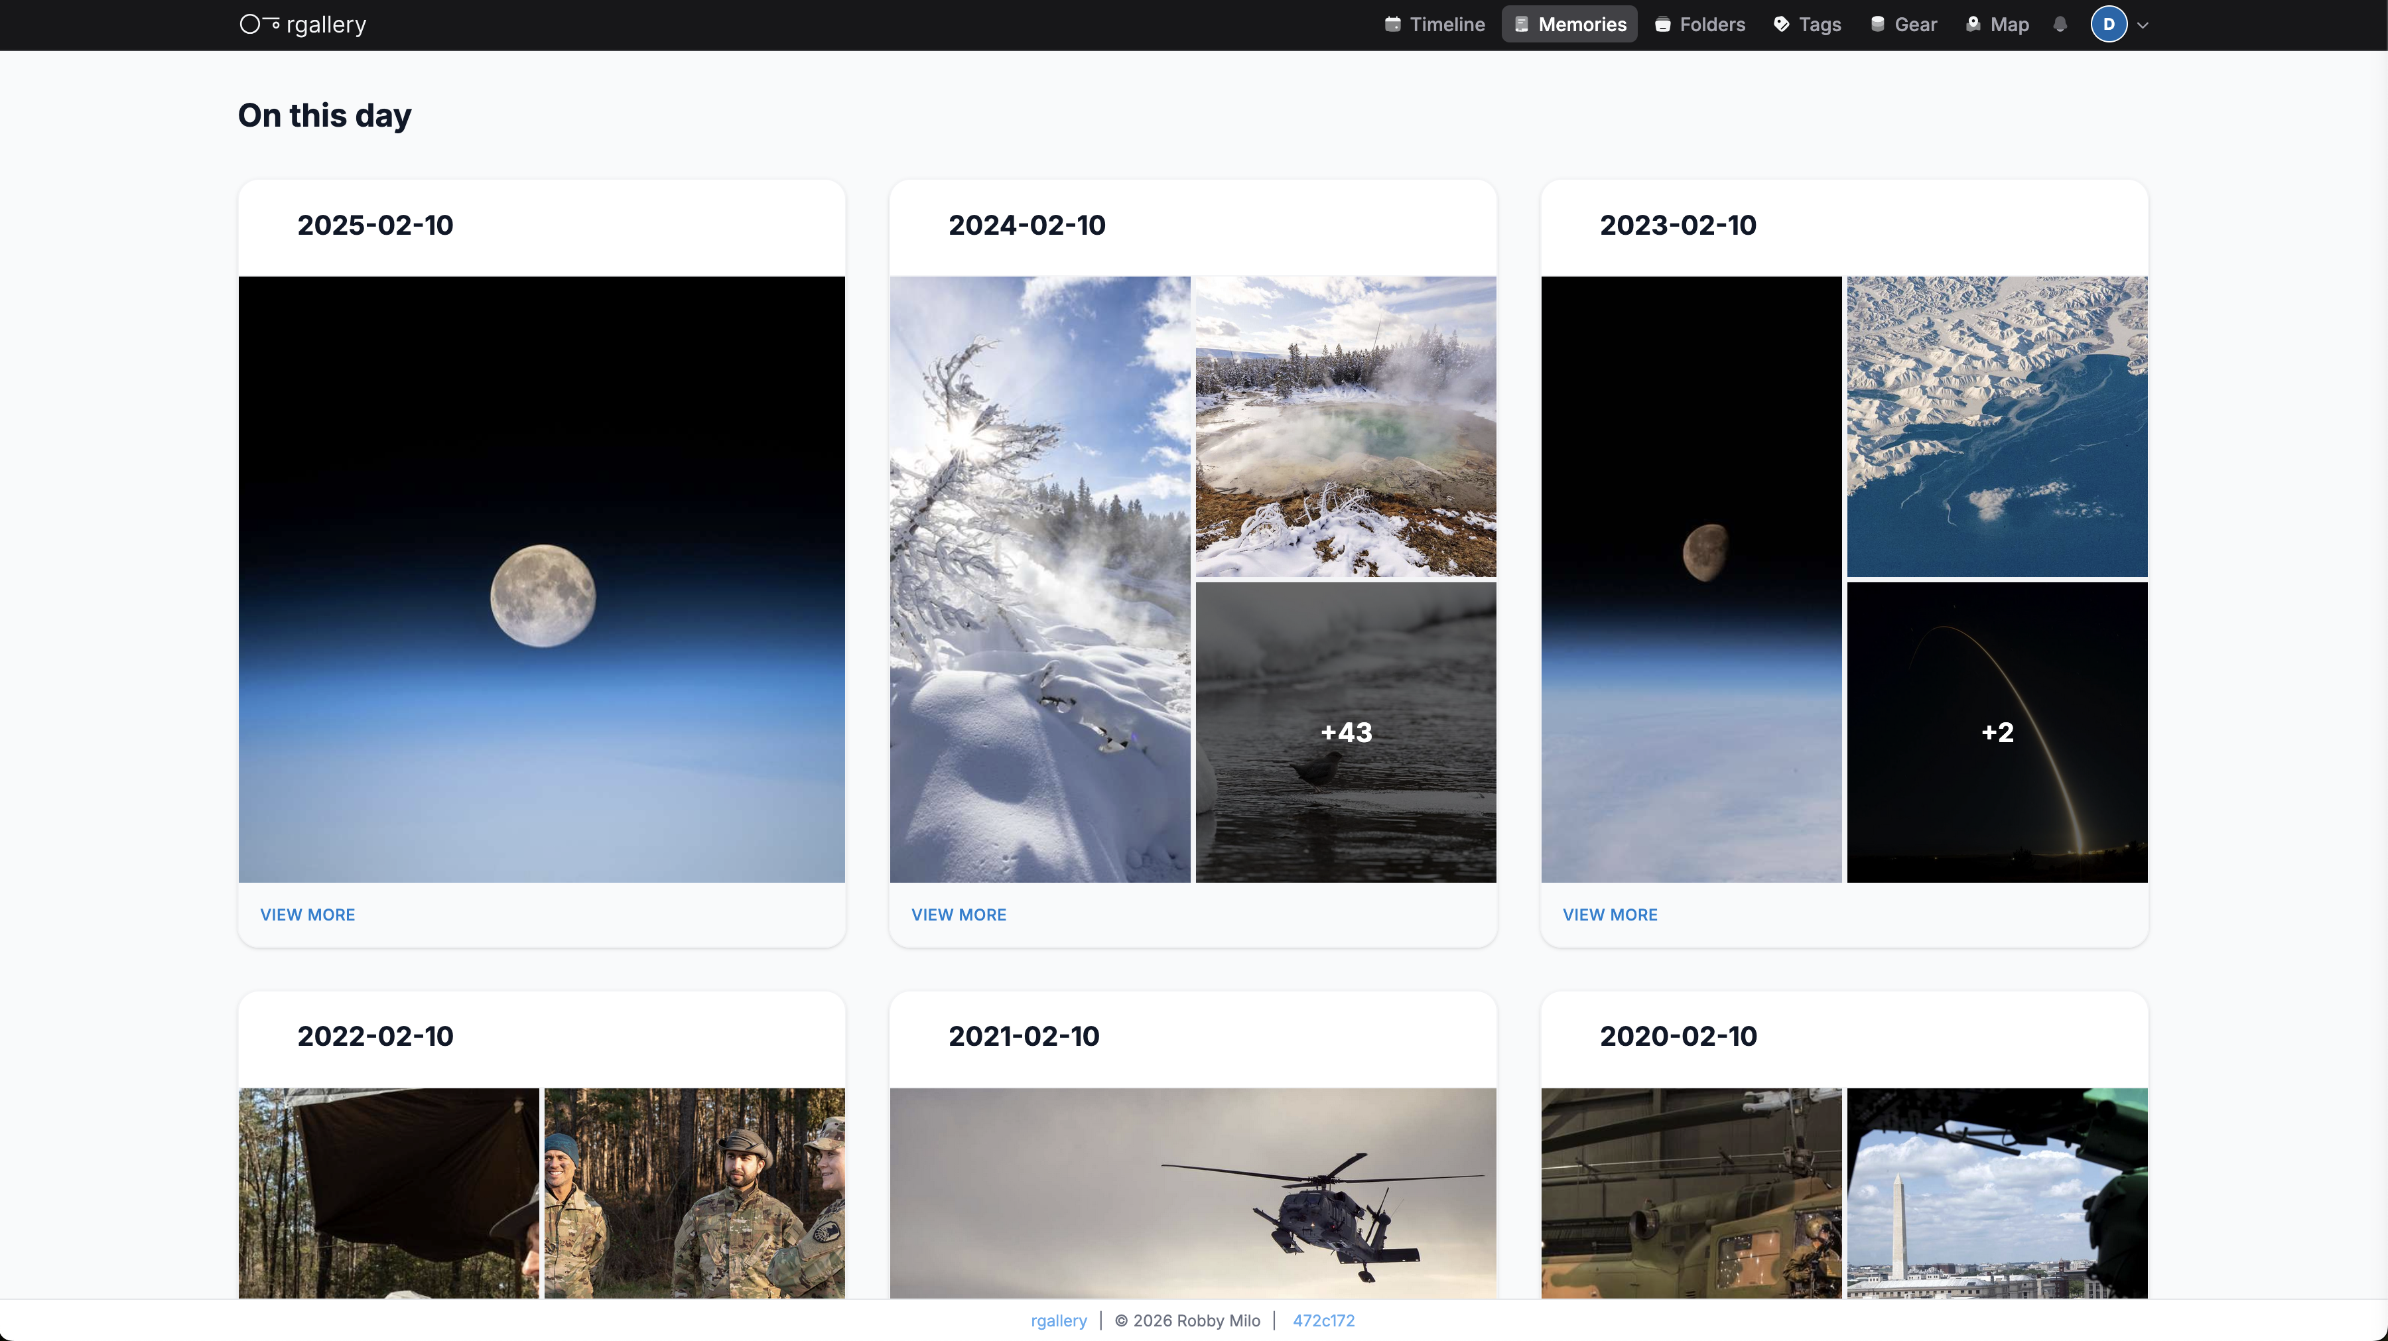This screenshot has height=1341, width=2388.
Task: Open notifications bell icon
Action: 2060,24
